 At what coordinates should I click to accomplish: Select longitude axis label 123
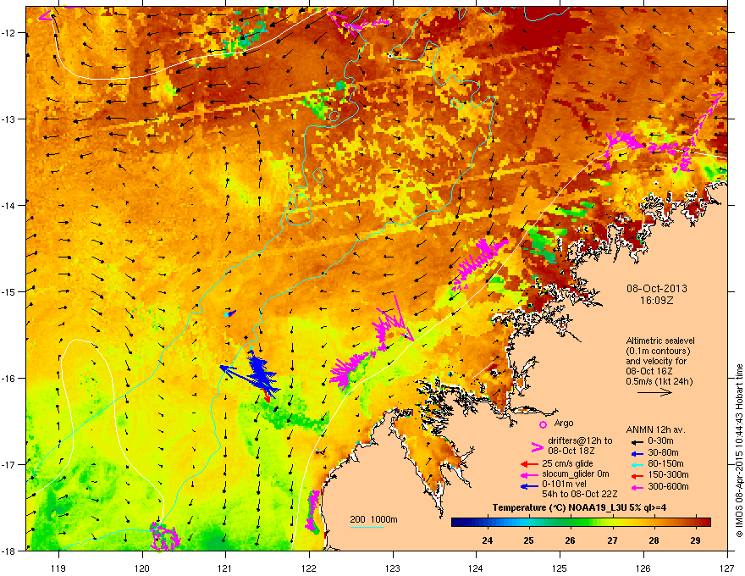(393, 568)
